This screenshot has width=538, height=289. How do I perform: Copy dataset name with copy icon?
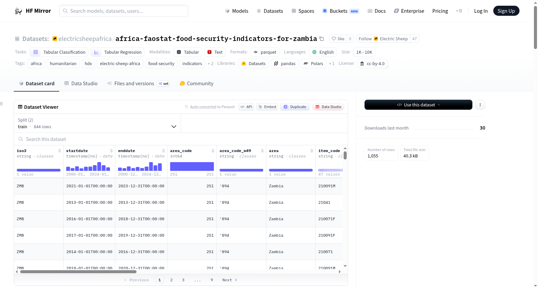321,39
